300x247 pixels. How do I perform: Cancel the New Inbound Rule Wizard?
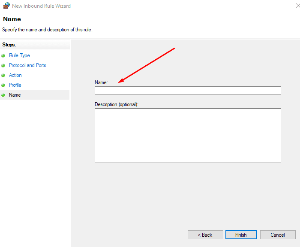pos(278,235)
